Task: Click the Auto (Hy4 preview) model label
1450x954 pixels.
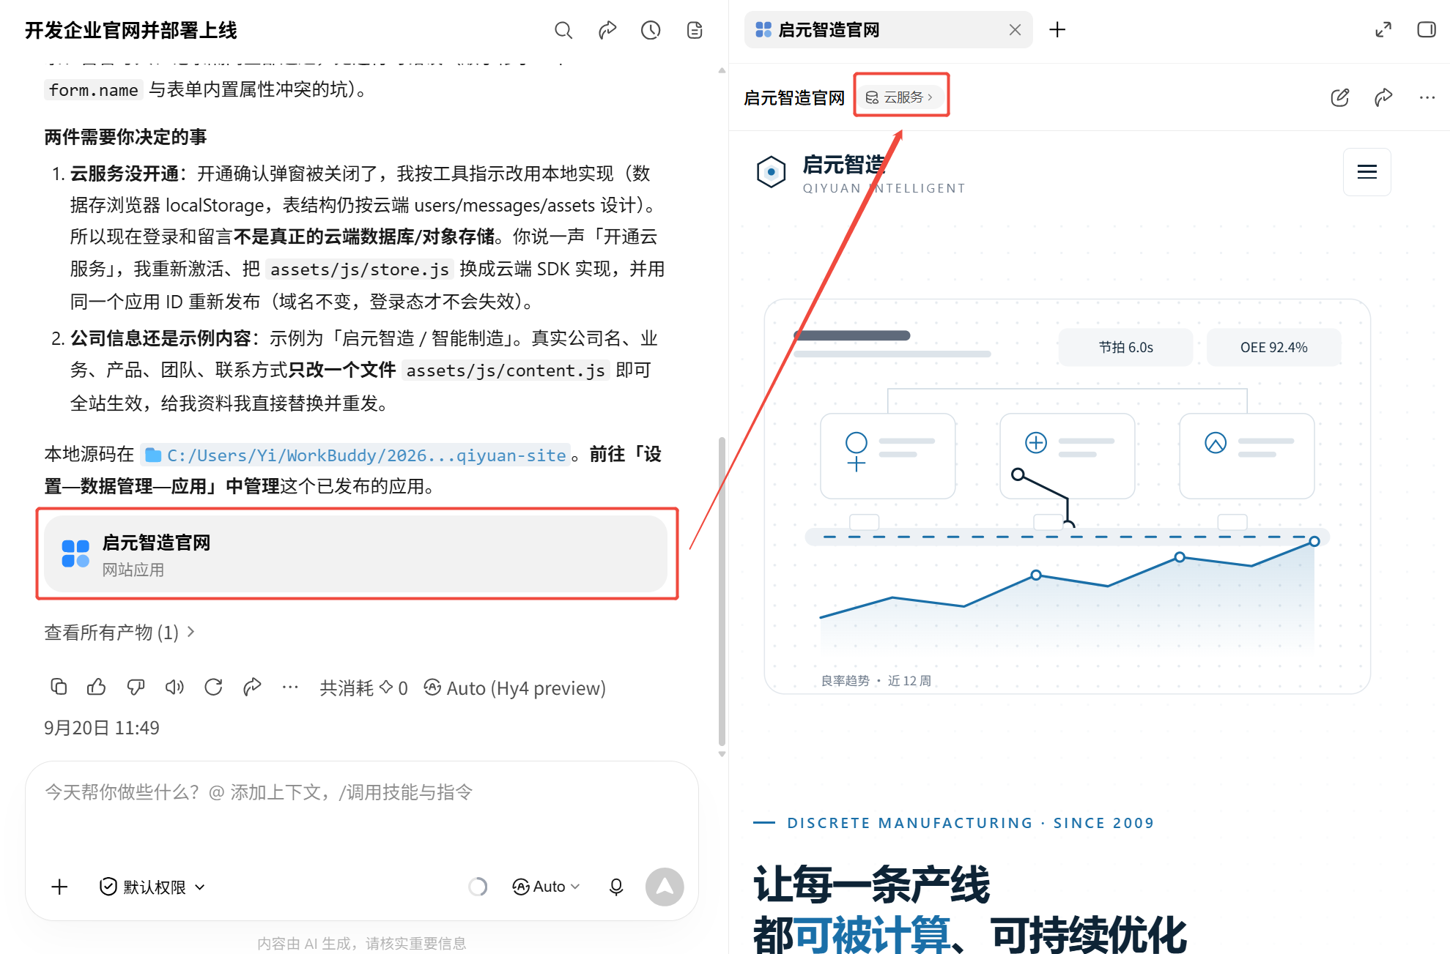Action: click(514, 688)
